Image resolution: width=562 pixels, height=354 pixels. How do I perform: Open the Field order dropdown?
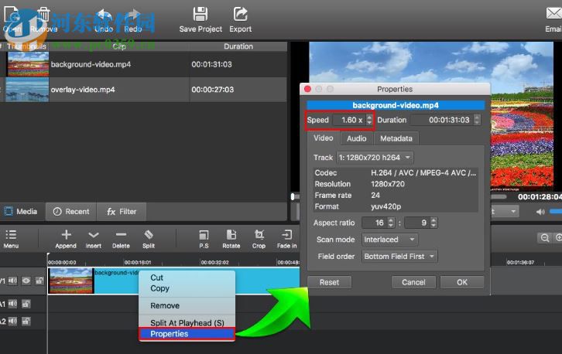pos(399,257)
